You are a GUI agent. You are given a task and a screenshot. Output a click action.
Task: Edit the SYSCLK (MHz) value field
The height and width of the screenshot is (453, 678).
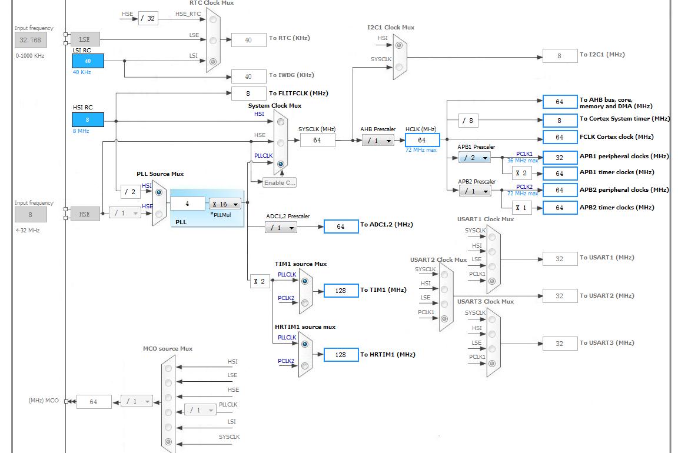pyautogui.click(x=317, y=140)
